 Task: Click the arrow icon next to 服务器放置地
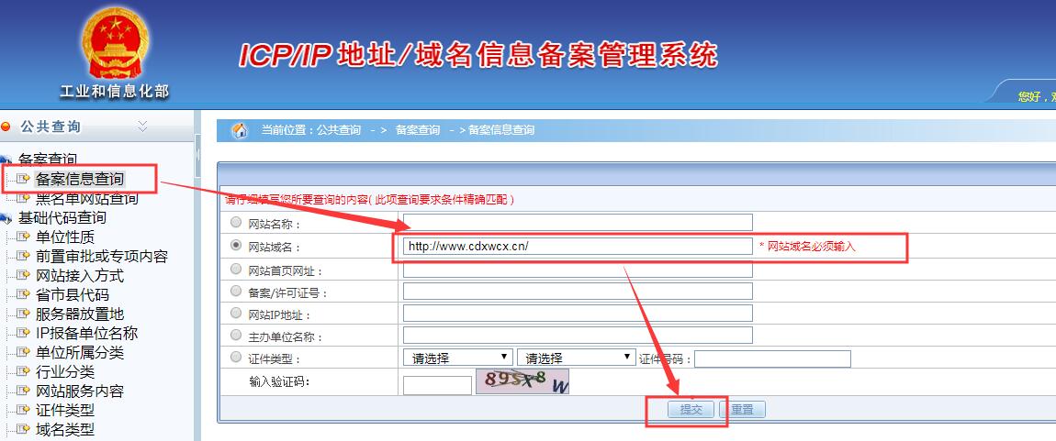(24, 314)
